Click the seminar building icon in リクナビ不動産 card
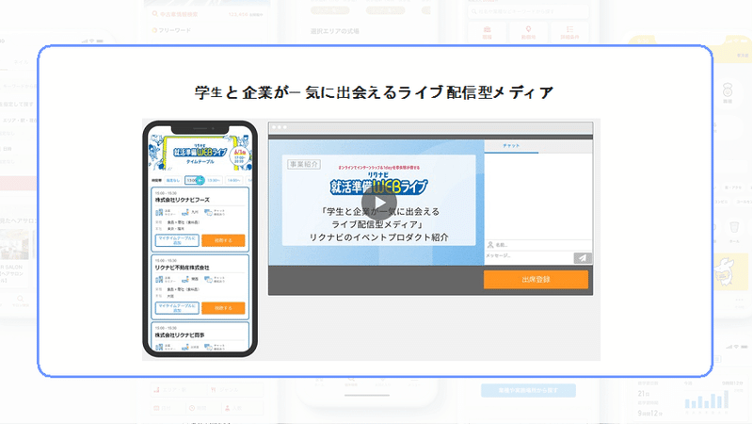The width and height of the screenshot is (753, 424). 159,279
